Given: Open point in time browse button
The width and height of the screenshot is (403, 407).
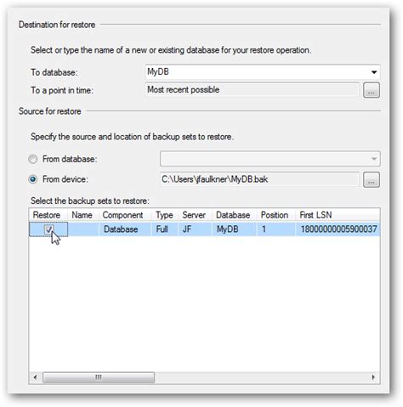Looking at the screenshot, I should tap(372, 90).
